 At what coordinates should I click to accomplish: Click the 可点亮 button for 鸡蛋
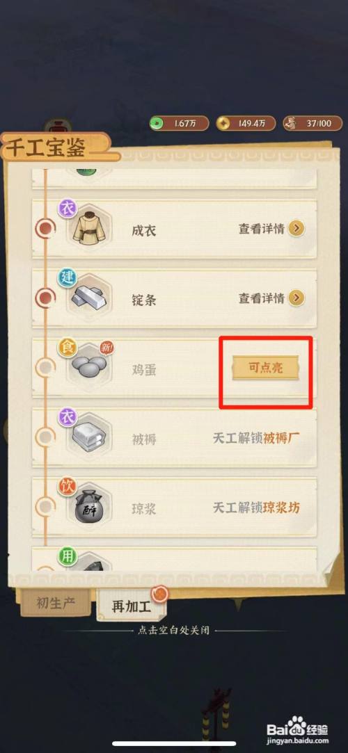click(x=265, y=368)
